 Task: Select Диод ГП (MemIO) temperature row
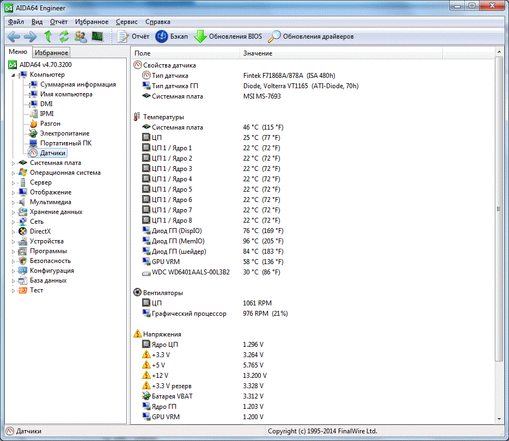coord(313,241)
